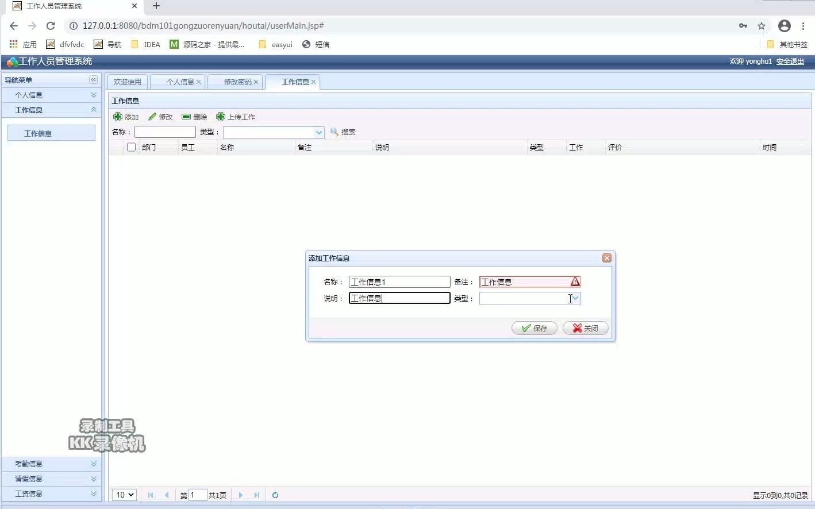
Task: Open the 短信 bookmark
Action: pyautogui.click(x=316, y=44)
